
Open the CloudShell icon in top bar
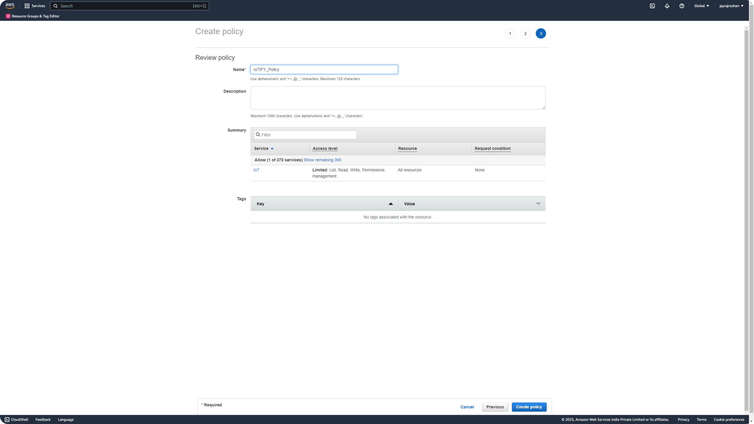click(652, 6)
